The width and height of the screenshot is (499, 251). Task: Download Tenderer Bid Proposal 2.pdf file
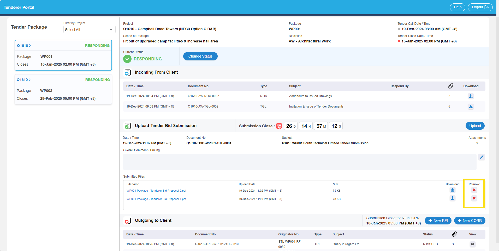coord(453,190)
